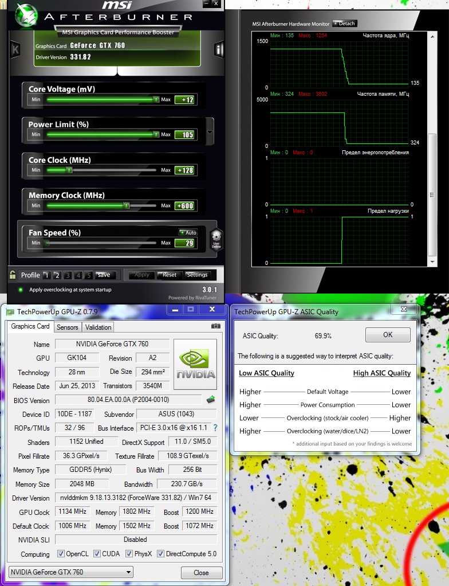Click the Low ASIC Quality heading
The width and height of the screenshot is (449, 586).
pyautogui.click(x=266, y=373)
